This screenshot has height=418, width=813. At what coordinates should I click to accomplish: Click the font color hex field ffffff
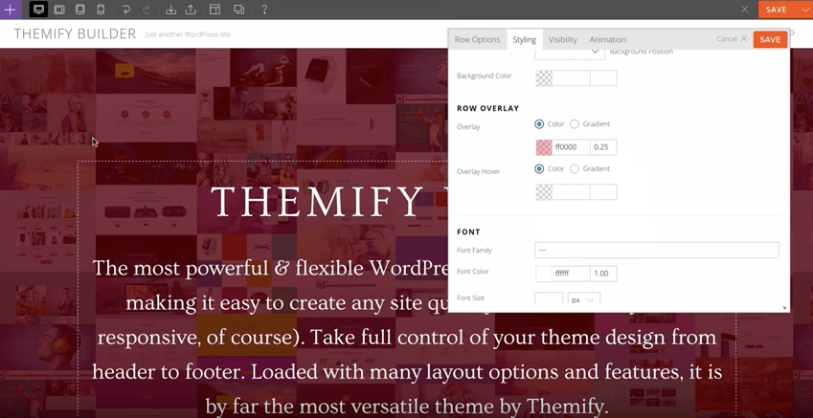pyautogui.click(x=571, y=274)
